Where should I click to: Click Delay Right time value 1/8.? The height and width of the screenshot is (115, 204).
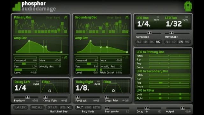tap(83, 88)
